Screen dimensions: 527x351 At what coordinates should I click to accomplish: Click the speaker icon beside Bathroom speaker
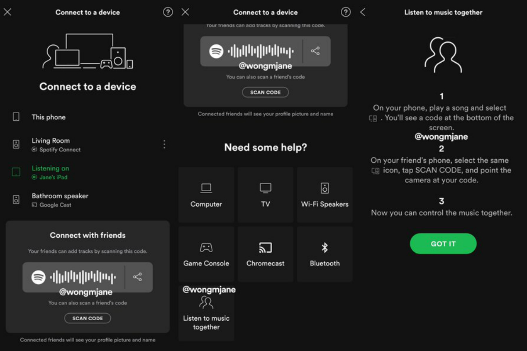click(x=16, y=200)
